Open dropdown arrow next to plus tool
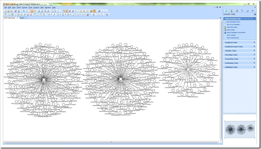 pos(51,14)
